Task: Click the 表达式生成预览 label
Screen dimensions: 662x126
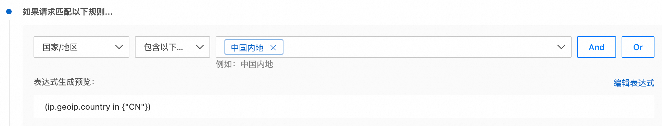Action: [x=64, y=82]
